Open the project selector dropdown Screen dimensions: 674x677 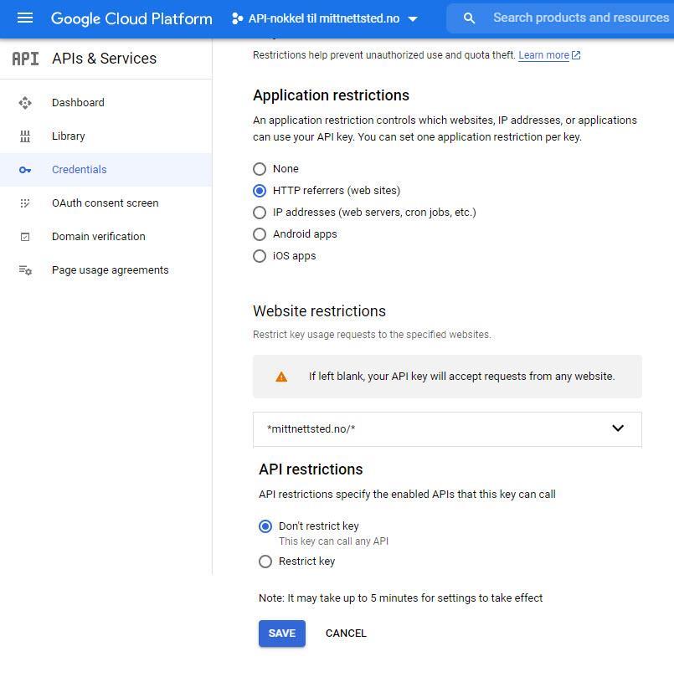pos(325,18)
